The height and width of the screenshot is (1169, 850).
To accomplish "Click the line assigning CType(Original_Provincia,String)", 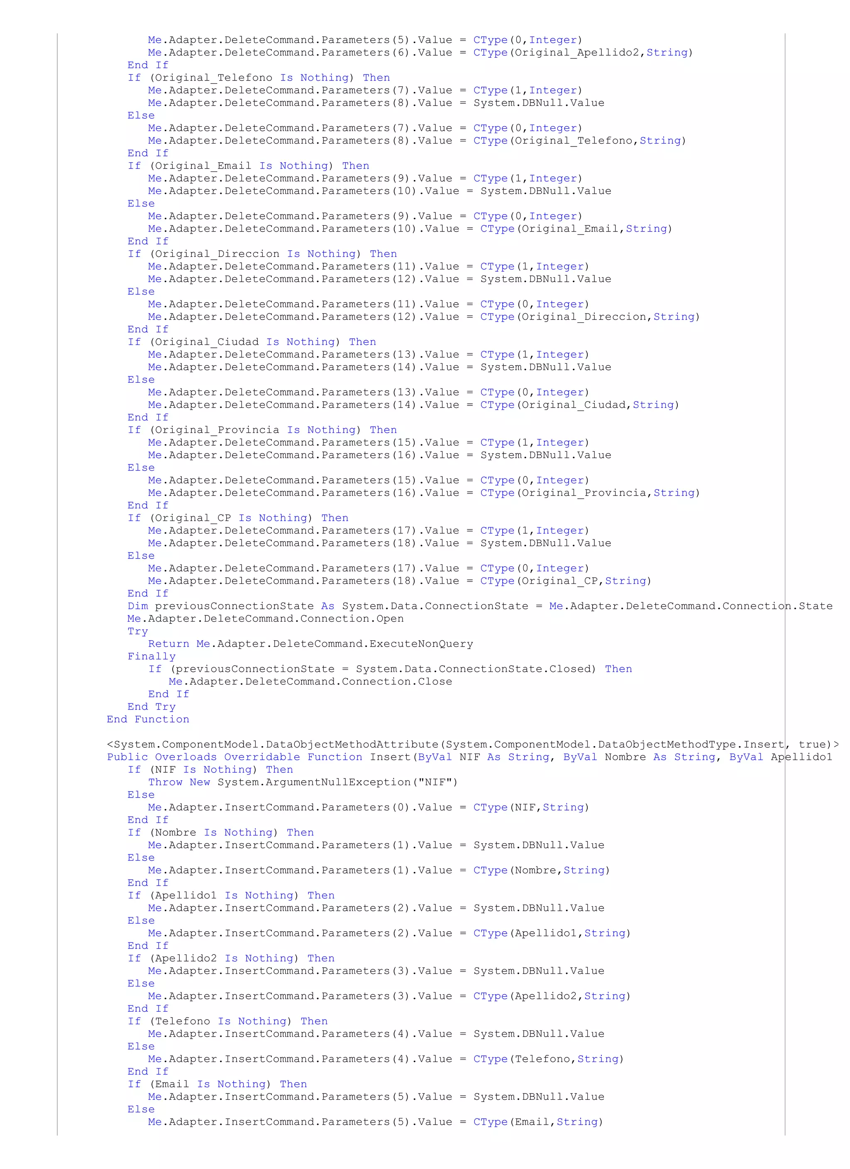I will [x=424, y=493].
